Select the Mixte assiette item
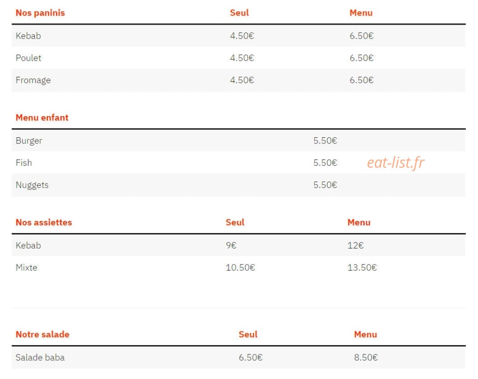 [x=26, y=268]
